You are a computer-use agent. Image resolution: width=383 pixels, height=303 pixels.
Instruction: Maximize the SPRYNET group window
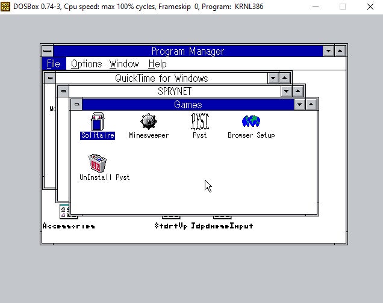[x=298, y=91]
